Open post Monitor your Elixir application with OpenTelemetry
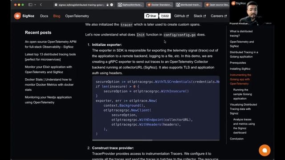The height and width of the screenshot is (160, 285). pos(49,69)
